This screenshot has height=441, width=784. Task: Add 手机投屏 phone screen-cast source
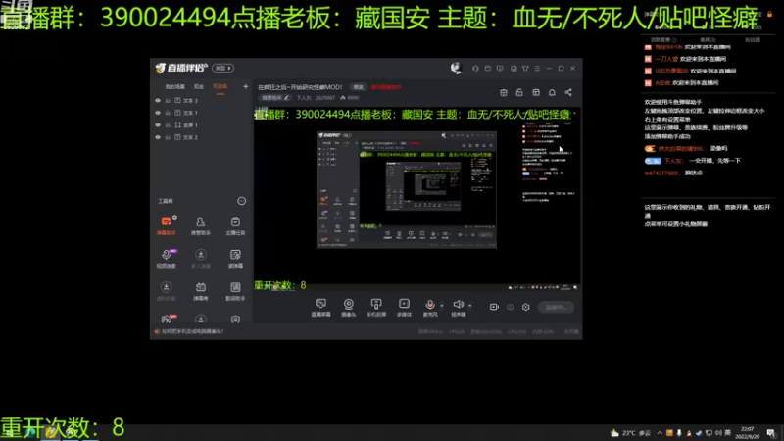376,307
